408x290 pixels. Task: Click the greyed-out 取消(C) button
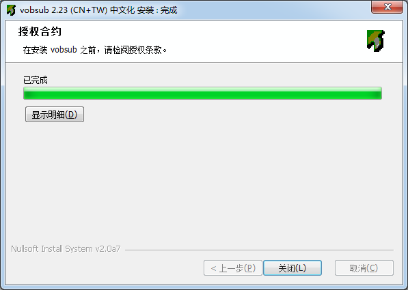(364, 268)
